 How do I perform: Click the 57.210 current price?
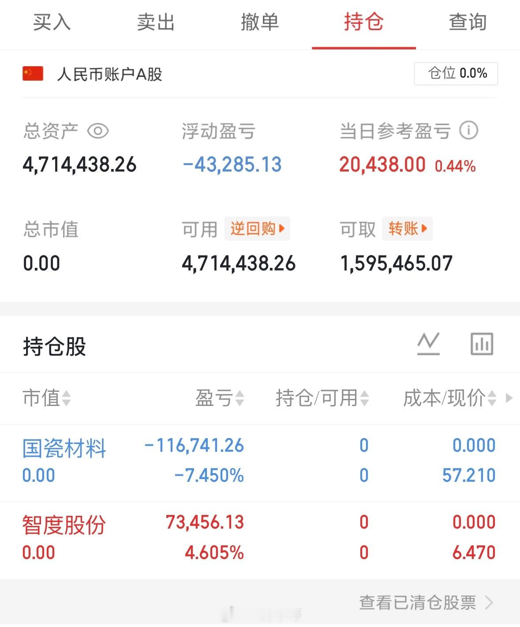(469, 476)
